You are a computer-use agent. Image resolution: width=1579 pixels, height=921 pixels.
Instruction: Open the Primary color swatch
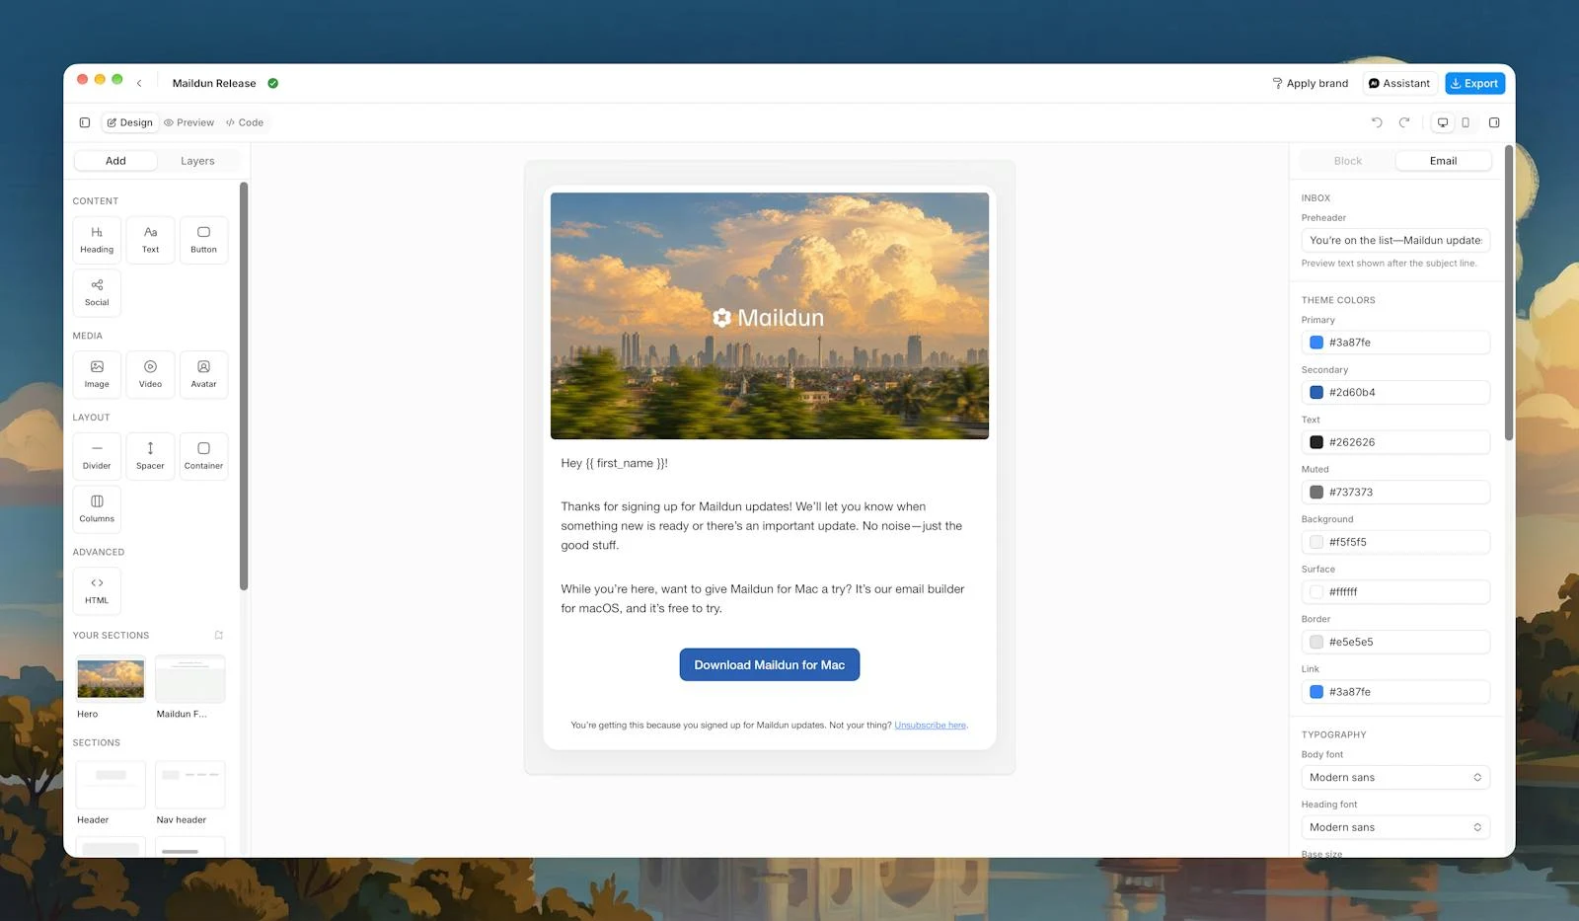point(1316,343)
